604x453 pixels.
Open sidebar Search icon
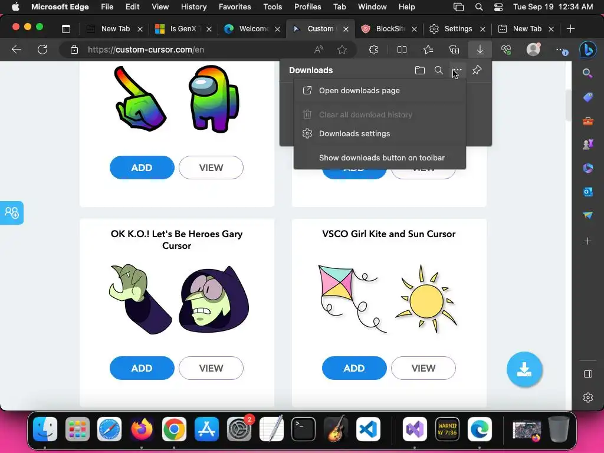588,73
